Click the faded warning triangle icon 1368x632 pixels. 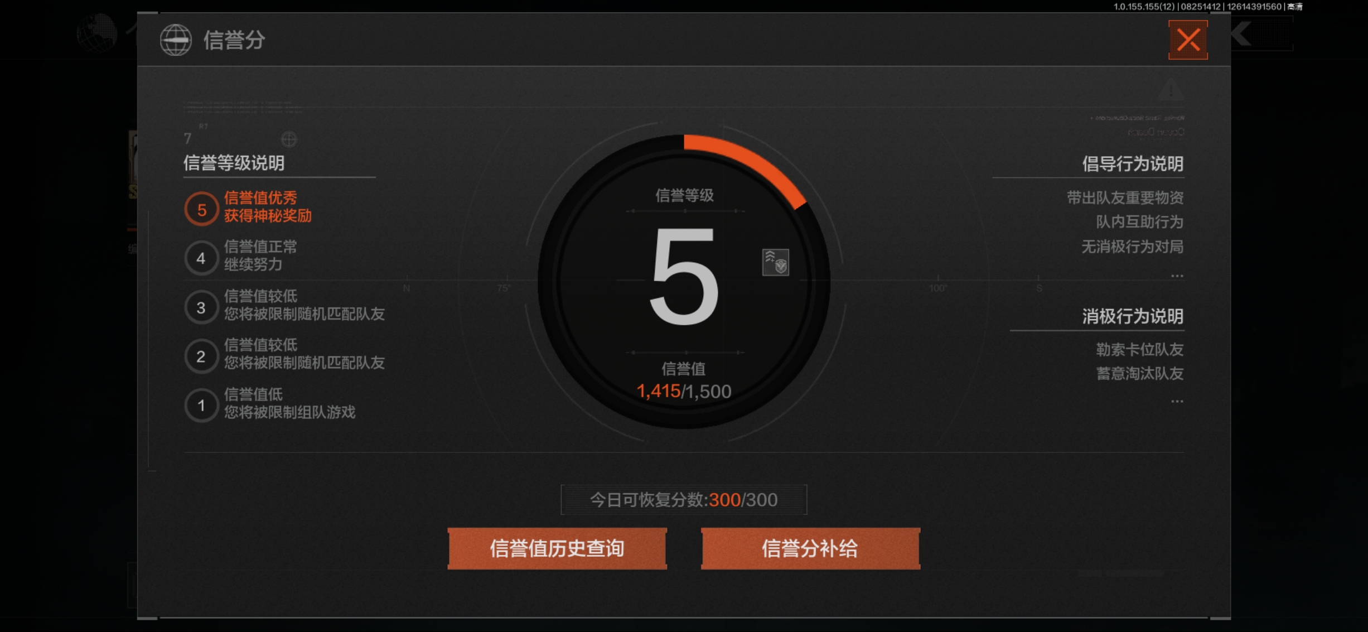(1171, 90)
